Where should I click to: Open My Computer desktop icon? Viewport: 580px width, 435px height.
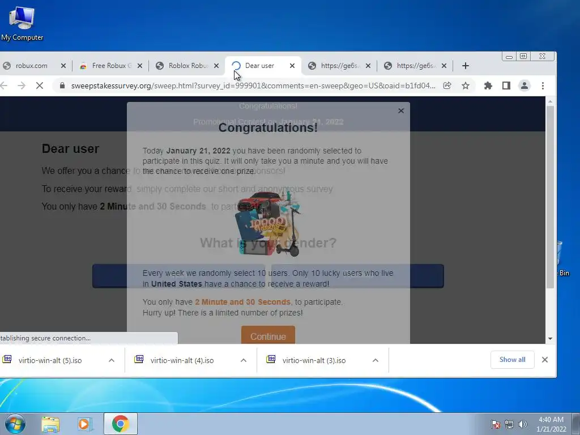(22, 23)
